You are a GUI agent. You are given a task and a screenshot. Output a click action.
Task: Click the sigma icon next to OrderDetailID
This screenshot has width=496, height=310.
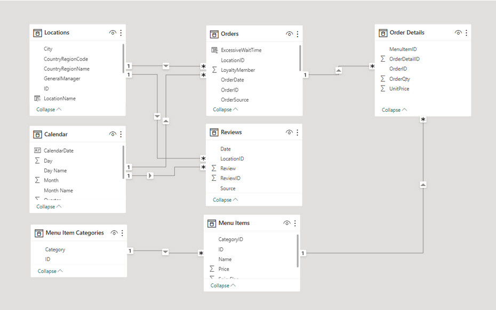tap(383, 58)
